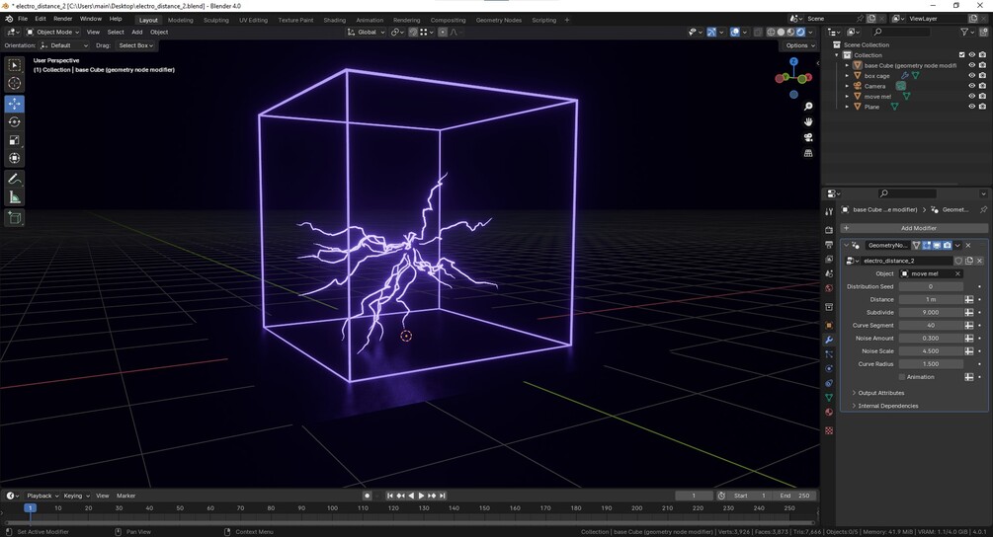Switch perspective/orthographic with grid icon
The image size is (993, 537).
point(808,153)
